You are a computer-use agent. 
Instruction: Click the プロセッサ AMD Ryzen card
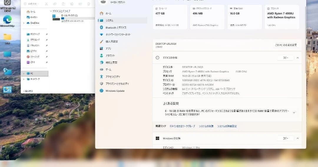pos(282,17)
